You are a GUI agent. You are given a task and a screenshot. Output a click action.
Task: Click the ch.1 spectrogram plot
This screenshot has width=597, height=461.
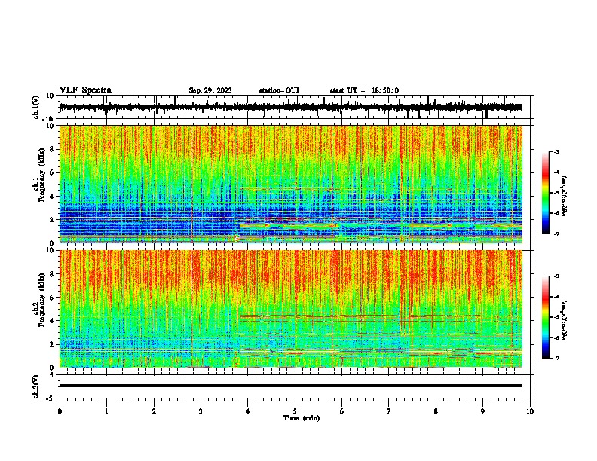[x=290, y=184]
